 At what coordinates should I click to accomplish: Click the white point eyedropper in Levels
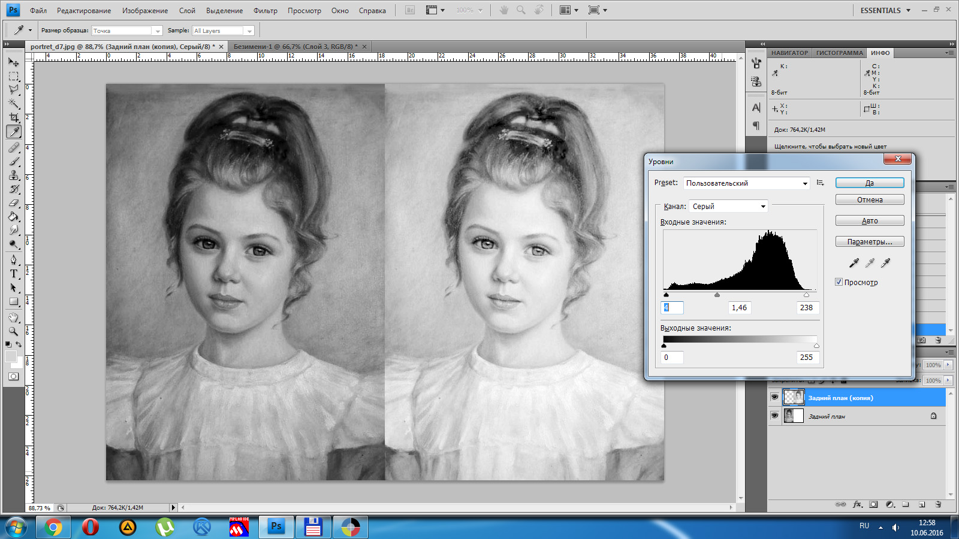pos(886,262)
